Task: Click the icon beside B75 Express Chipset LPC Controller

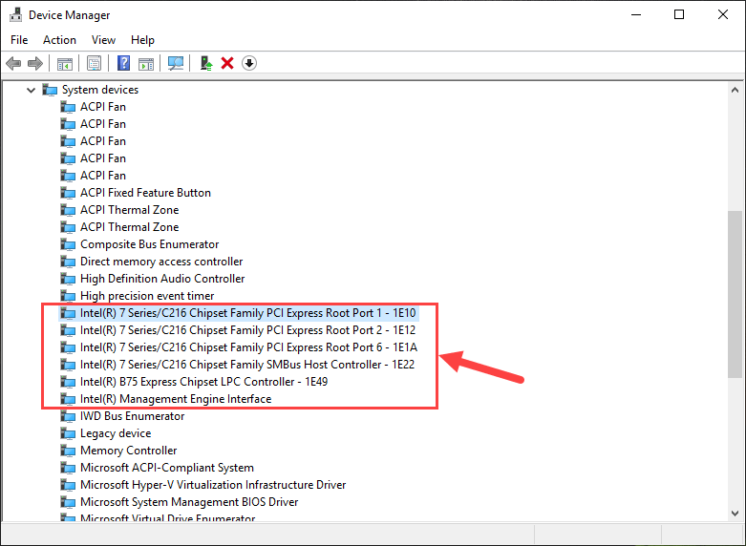Action: point(68,382)
